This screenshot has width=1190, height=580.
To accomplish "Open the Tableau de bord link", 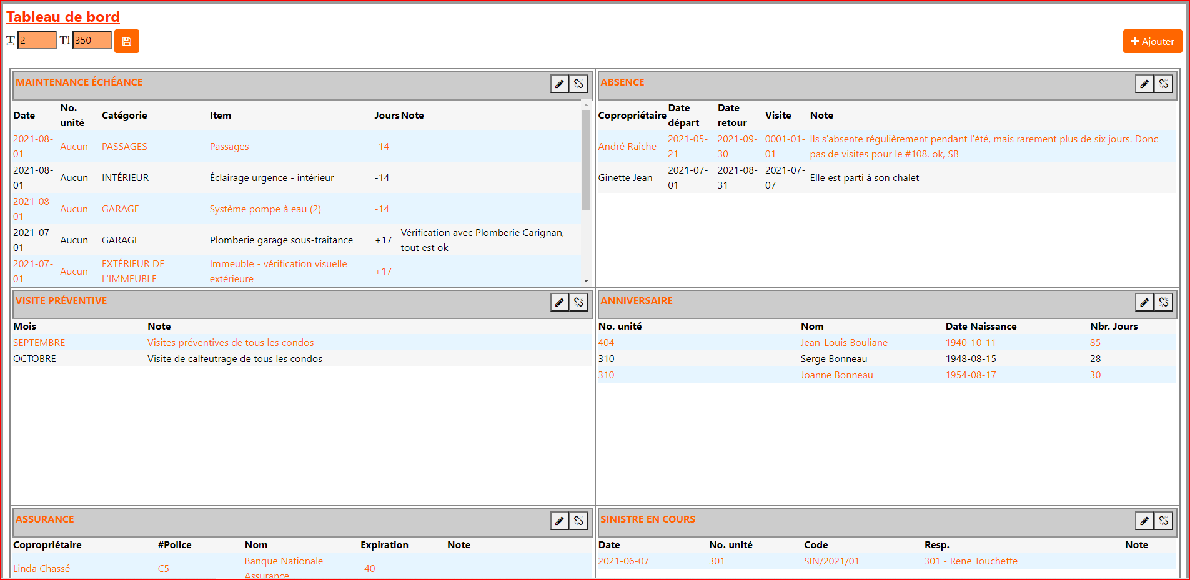I will pos(62,17).
